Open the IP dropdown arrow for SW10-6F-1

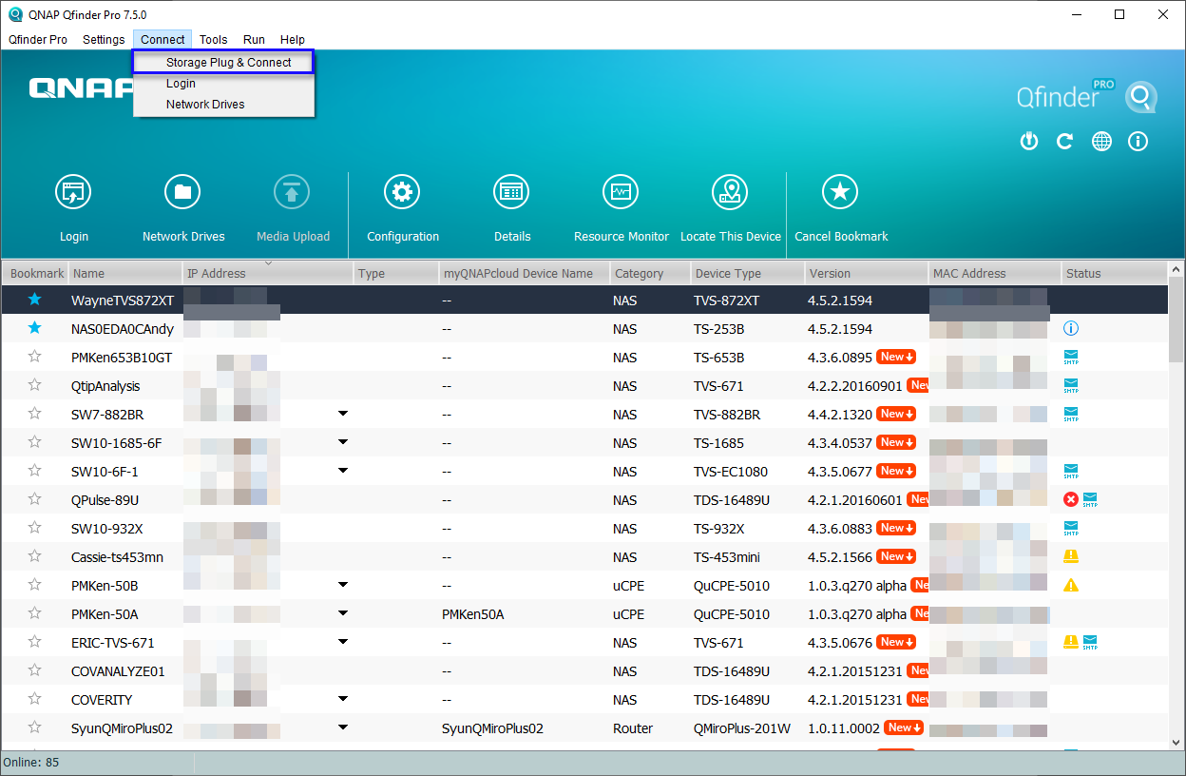point(343,471)
